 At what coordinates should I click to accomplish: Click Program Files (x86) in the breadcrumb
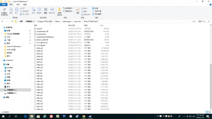click(x=45, y=21)
